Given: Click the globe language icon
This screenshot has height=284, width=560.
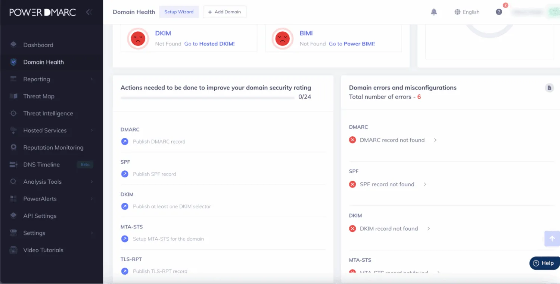Looking at the screenshot, I should [457, 12].
